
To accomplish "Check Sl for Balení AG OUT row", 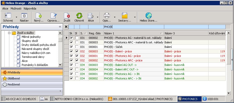I will [x=77, y=65].
